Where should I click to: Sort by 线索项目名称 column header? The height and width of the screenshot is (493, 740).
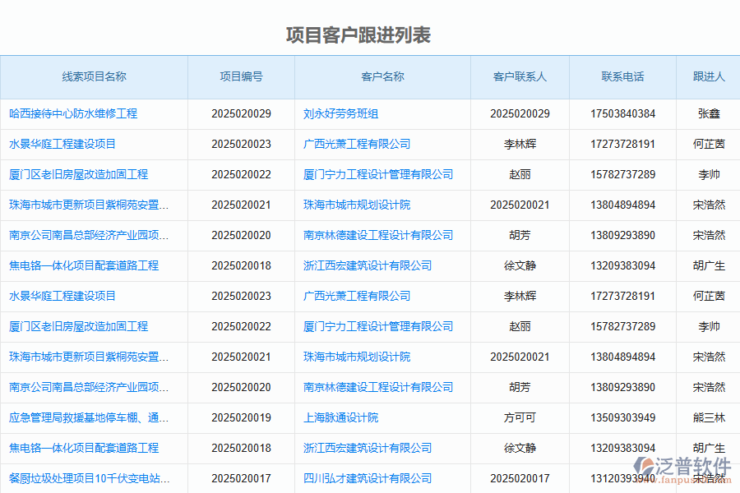[x=94, y=76]
